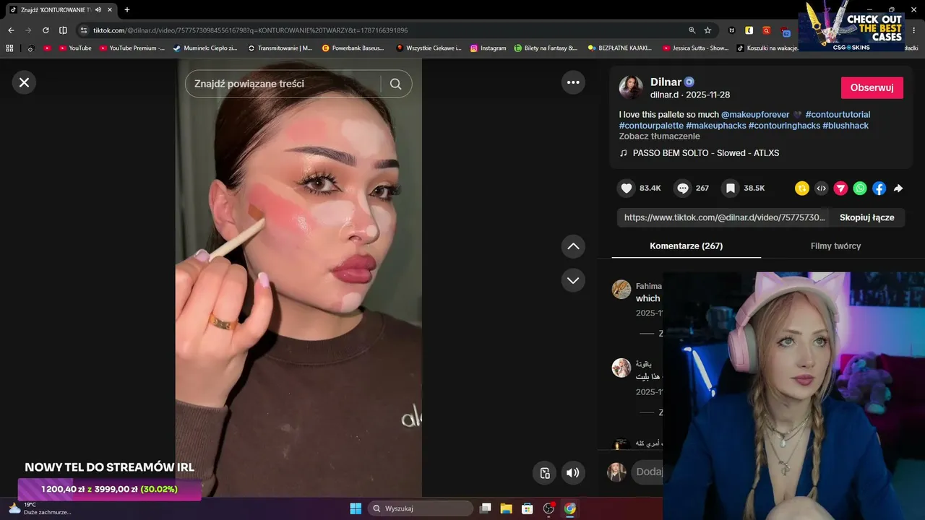Open Dilnar's profile picture
Viewport: 925px width, 520px height.
631,87
